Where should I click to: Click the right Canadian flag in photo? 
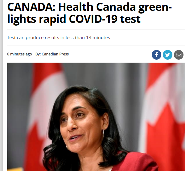click(x=165, y=107)
